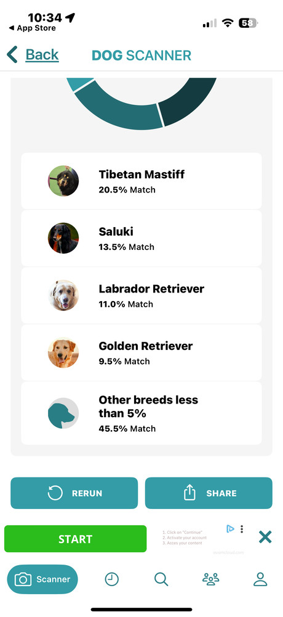This screenshot has height=617, width=283.
Task: Tap the Golden Retriever photo thumbnail
Action: [x=63, y=352]
